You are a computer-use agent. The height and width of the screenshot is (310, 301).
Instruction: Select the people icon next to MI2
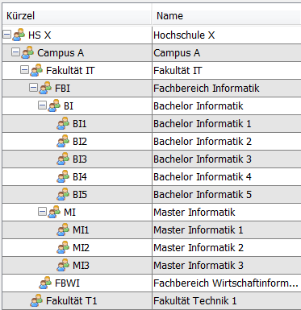[x=63, y=247]
